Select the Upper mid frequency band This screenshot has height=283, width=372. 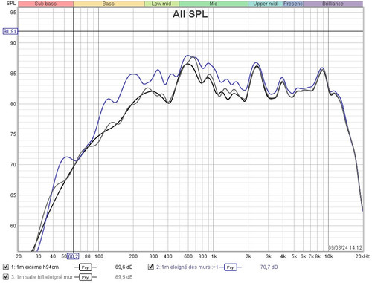pos(266,4)
